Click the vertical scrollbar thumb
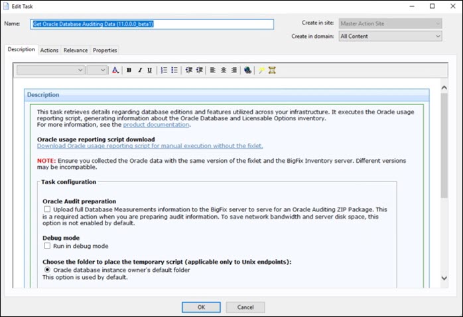The image size is (463, 317). pos(444,146)
